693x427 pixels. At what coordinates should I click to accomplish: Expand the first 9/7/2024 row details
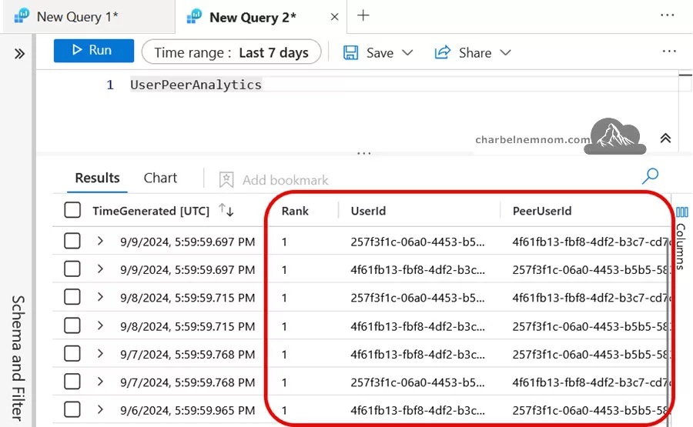100,354
